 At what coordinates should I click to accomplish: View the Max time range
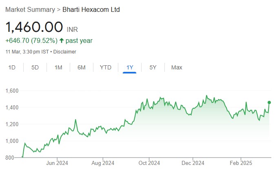(177, 67)
